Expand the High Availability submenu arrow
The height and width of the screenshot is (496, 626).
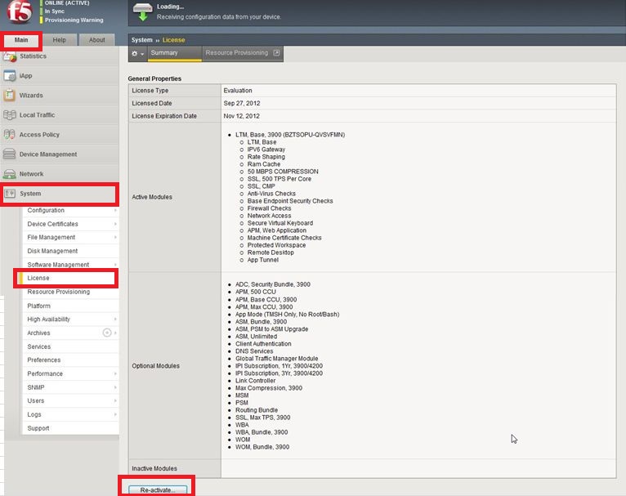point(115,319)
